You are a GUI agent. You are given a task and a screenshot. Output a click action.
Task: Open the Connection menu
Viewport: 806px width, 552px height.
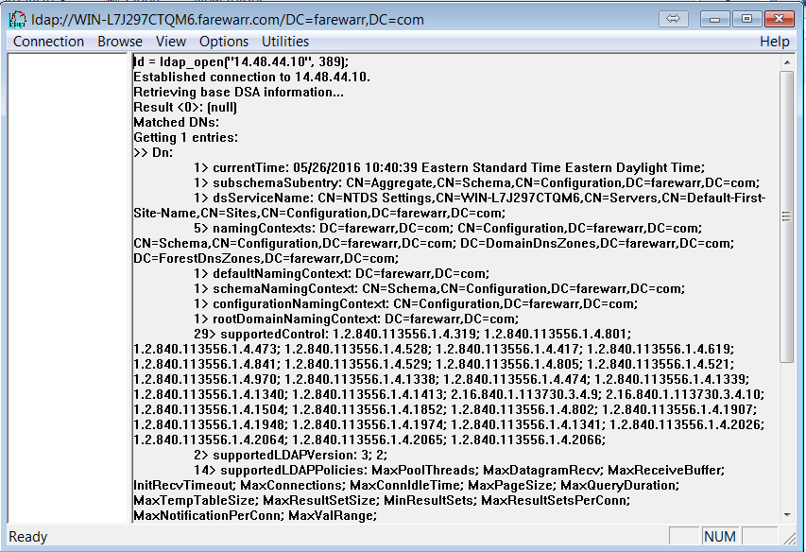click(48, 42)
